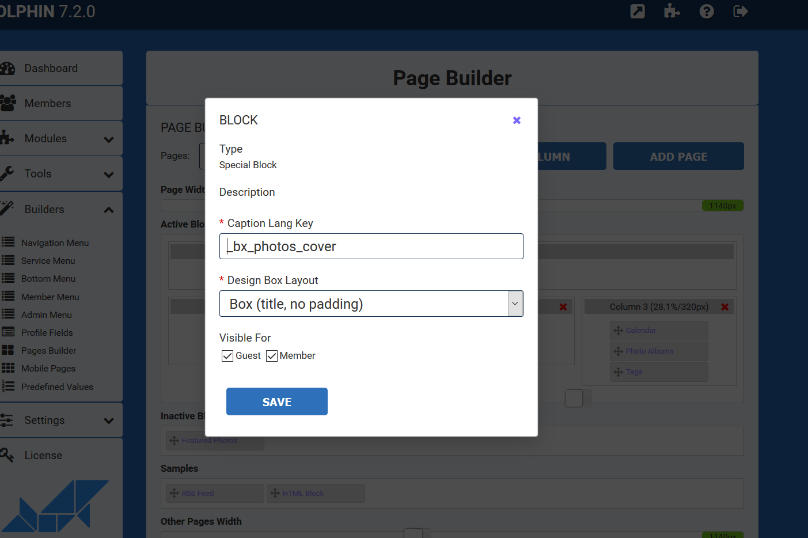Open the help question mark icon
808x538 pixels.
tap(706, 11)
